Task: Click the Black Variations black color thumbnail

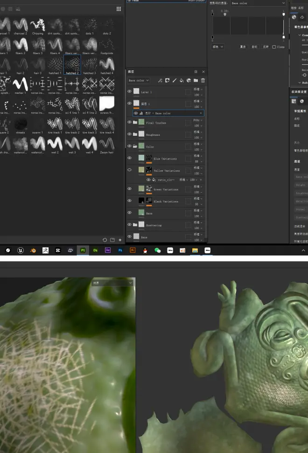Action: pos(141,201)
